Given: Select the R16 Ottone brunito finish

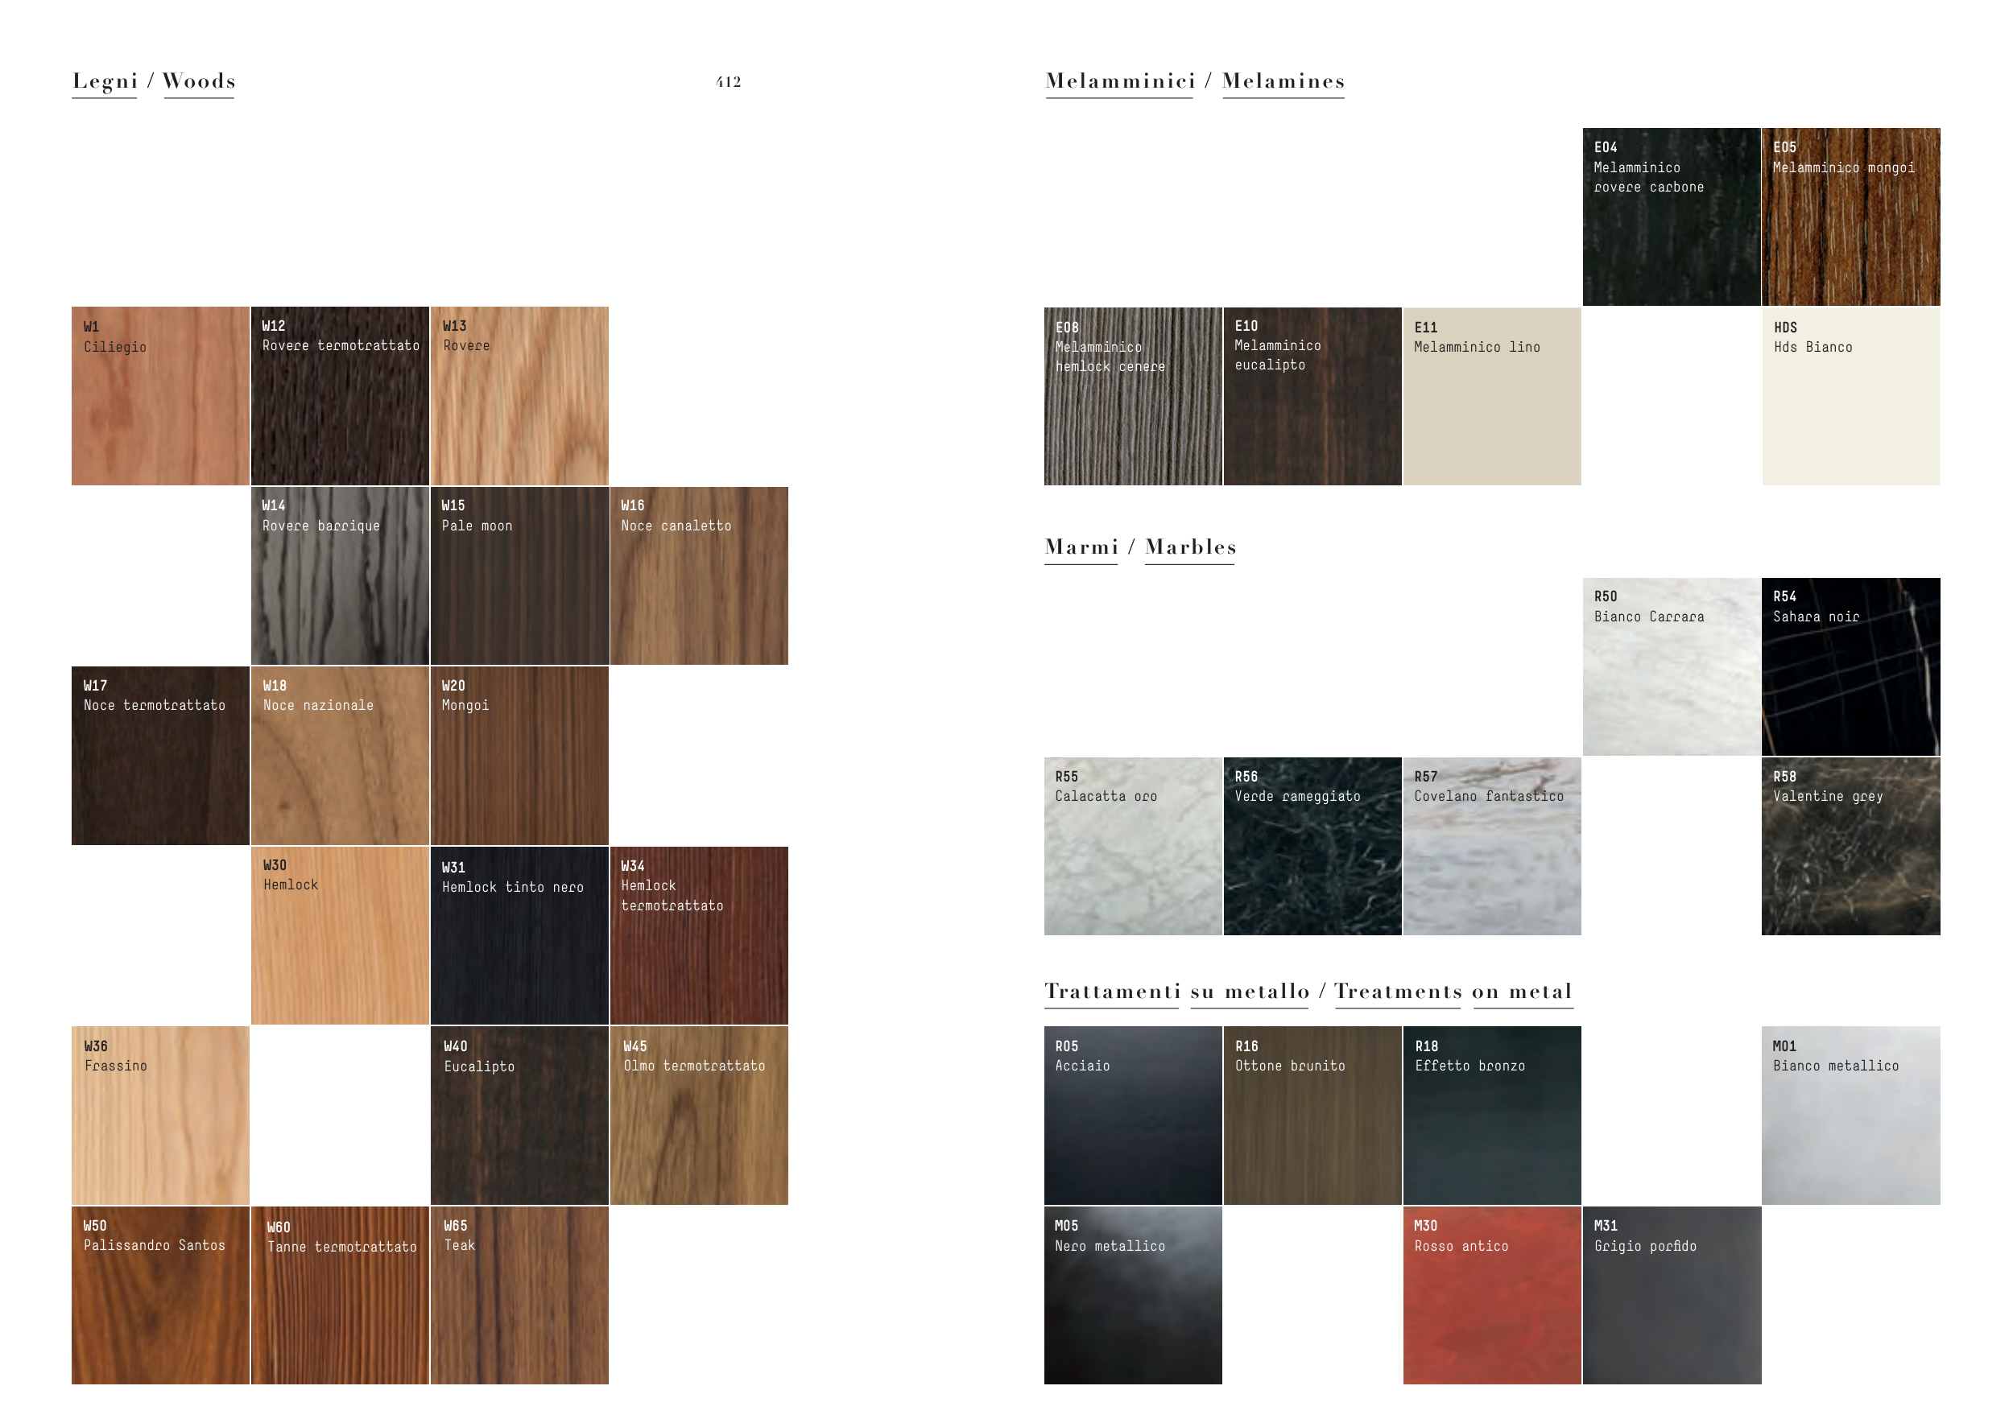Looking at the screenshot, I should (x=1312, y=1115).
